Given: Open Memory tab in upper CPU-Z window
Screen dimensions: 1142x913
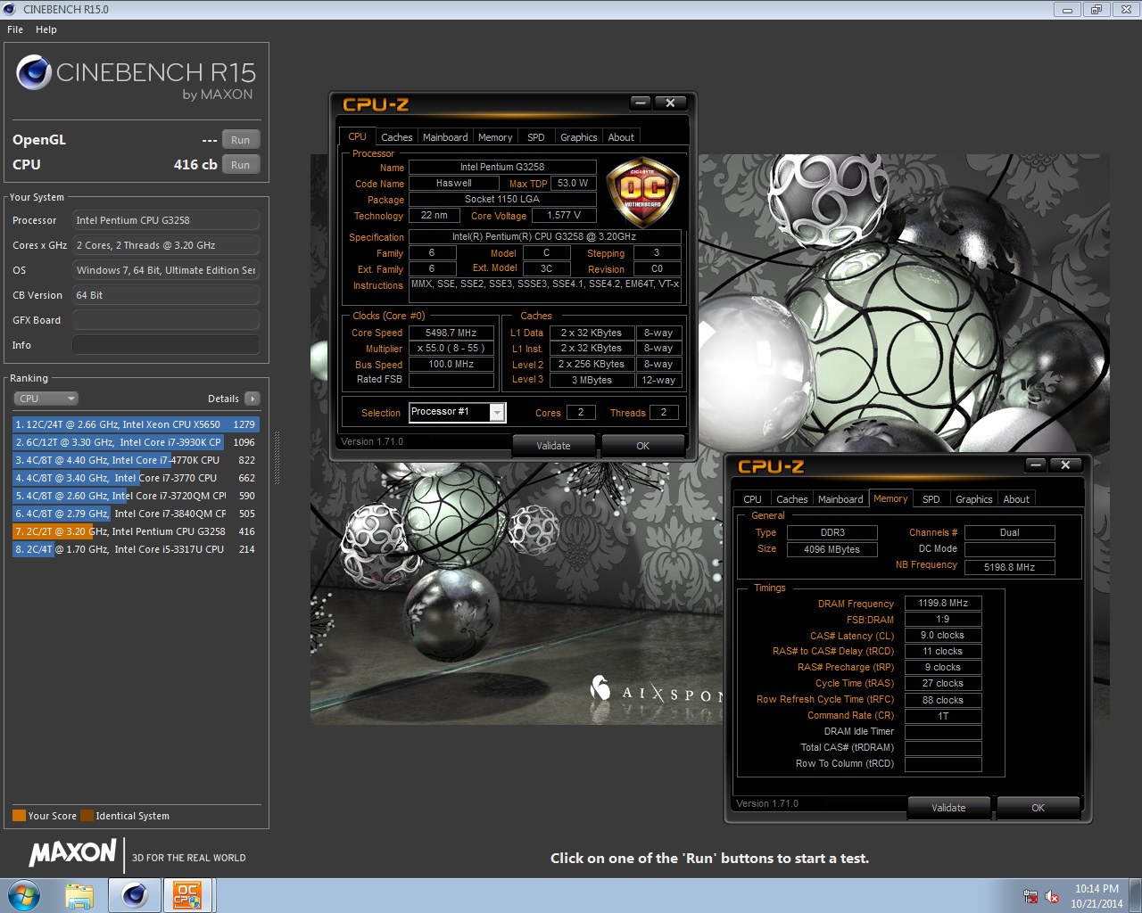Looking at the screenshot, I should pos(495,137).
